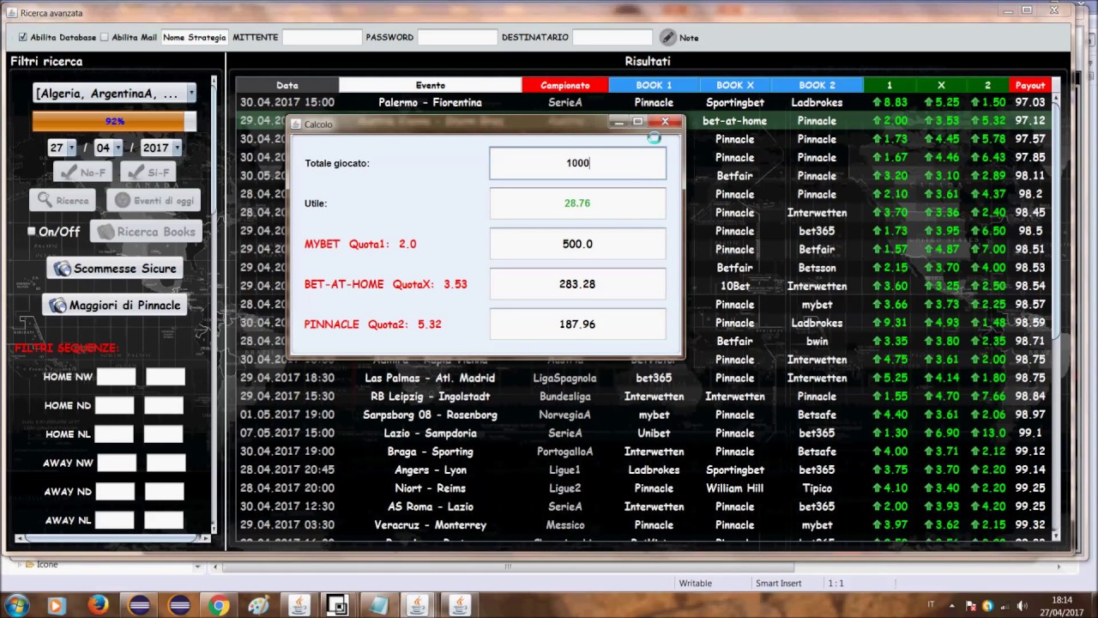Click first AWAY ND input box
The image size is (1098, 618).
pos(116,492)
